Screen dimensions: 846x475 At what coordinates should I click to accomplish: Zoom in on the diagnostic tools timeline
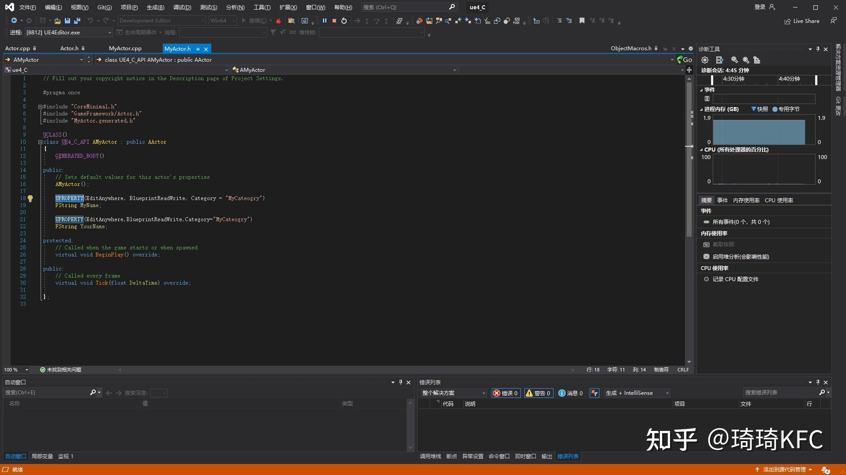coord(734,60)
